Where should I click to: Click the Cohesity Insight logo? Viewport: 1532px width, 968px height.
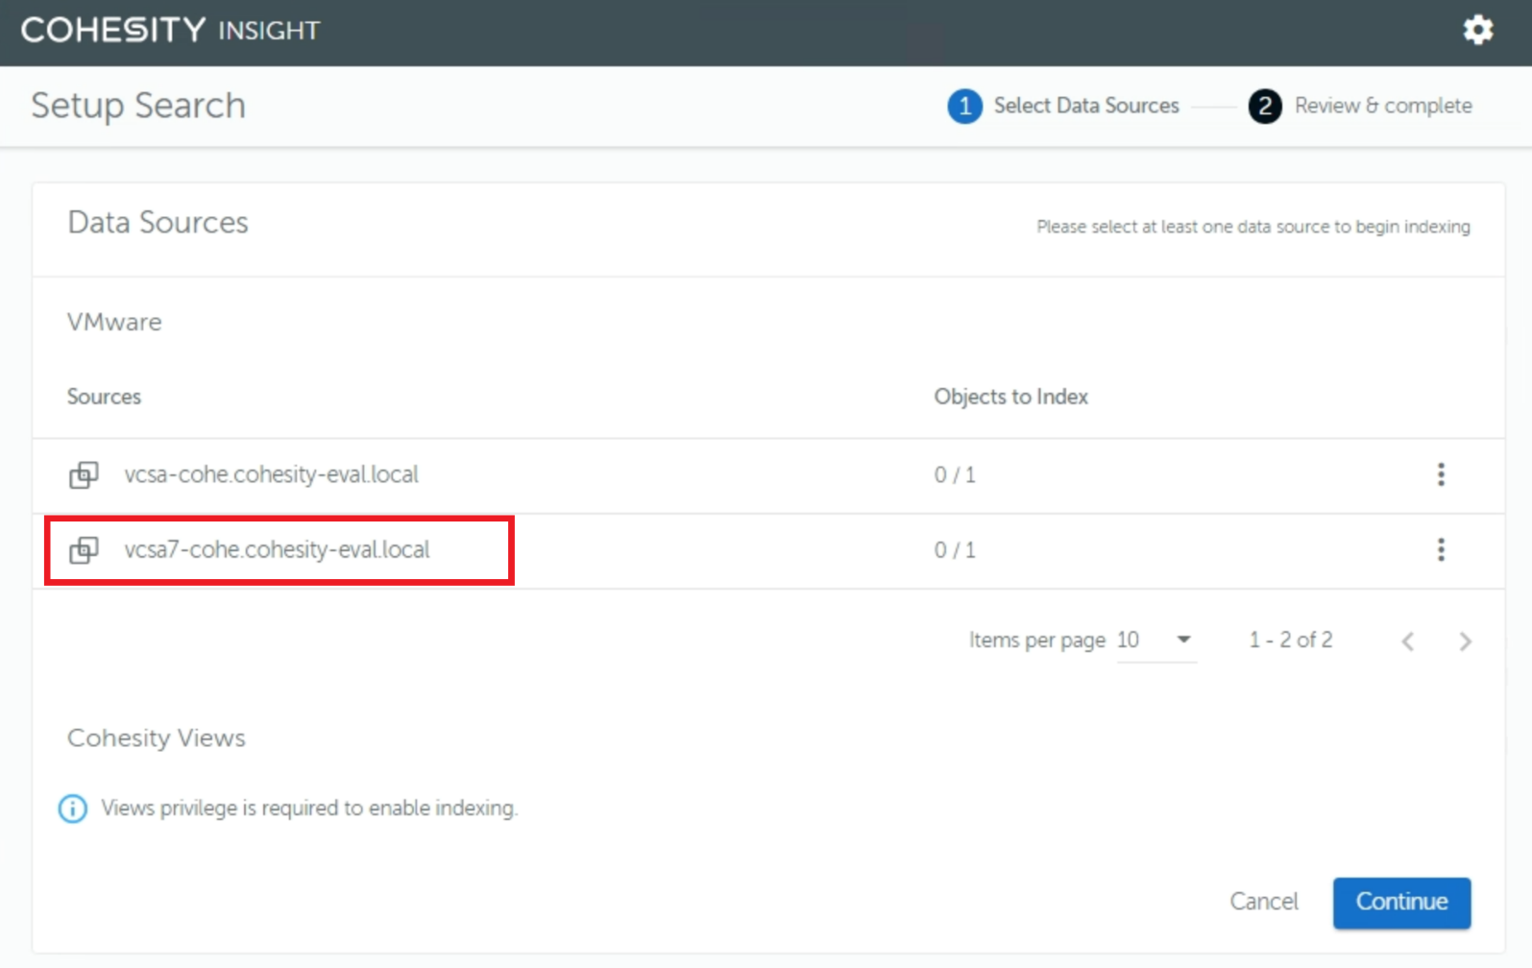point(170,30)
